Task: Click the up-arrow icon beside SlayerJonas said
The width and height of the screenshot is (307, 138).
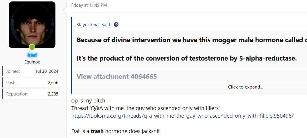Action: click(x=116, y=25)
